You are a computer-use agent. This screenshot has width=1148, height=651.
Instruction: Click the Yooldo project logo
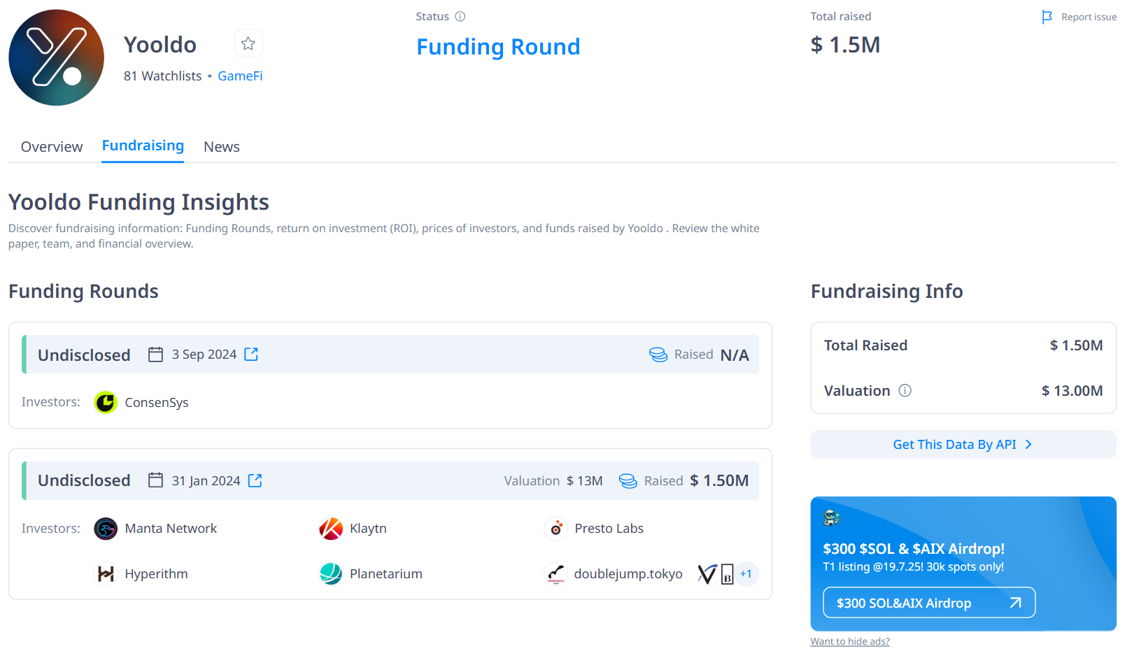pyautogui.click(x=56, y=57)
